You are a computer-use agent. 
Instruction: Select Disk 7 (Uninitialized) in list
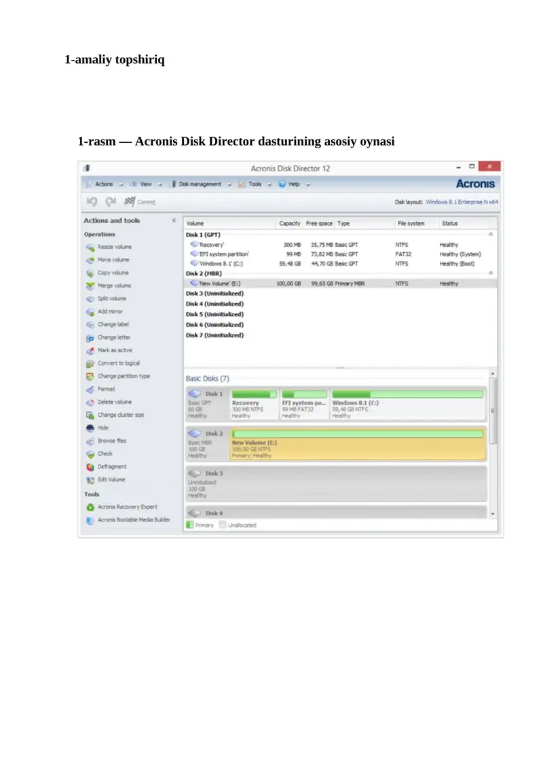pyautogui.click(x=214, y=335)
